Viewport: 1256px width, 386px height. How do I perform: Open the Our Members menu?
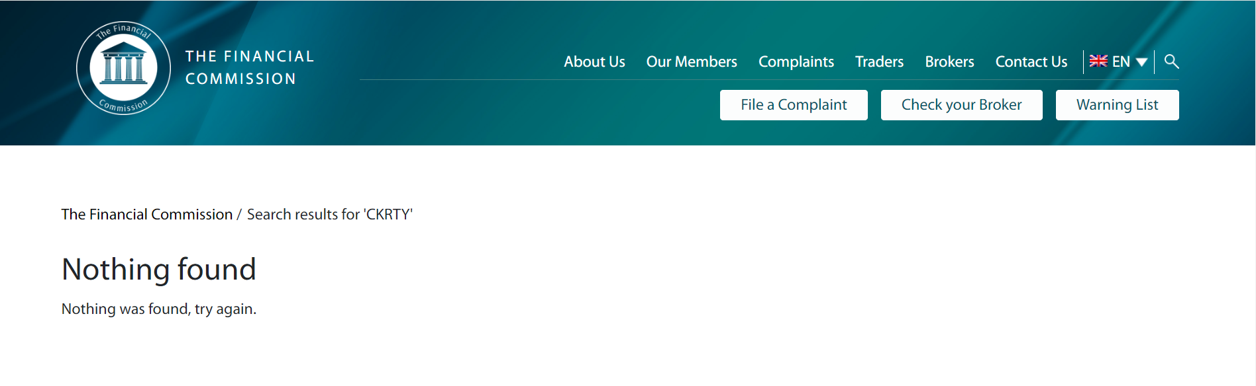point(692,61)
